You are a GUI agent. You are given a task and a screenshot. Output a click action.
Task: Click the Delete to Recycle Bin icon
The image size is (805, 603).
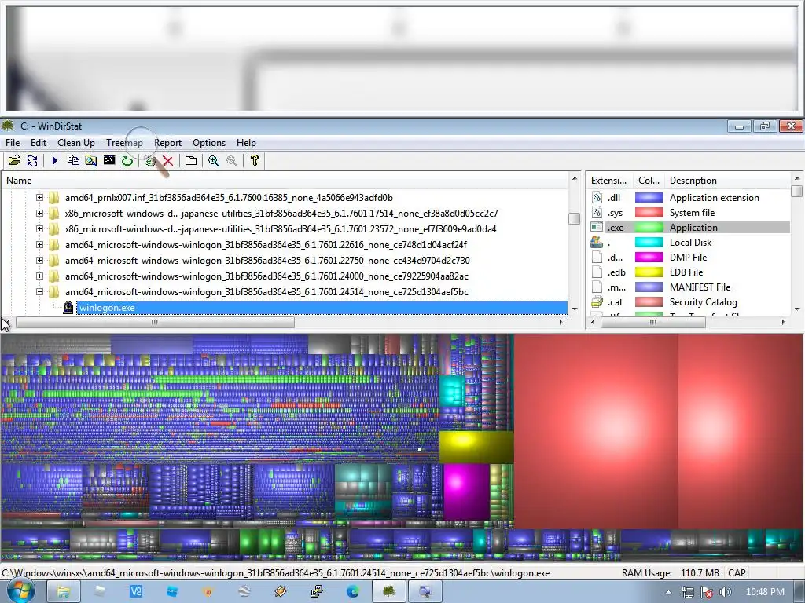pos(150,160)
